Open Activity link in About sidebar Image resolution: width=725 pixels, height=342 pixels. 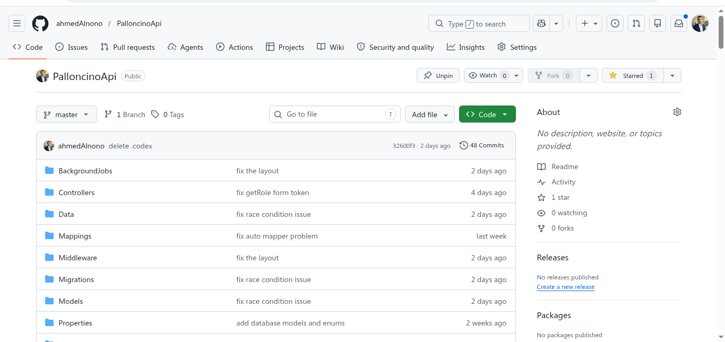556,182
